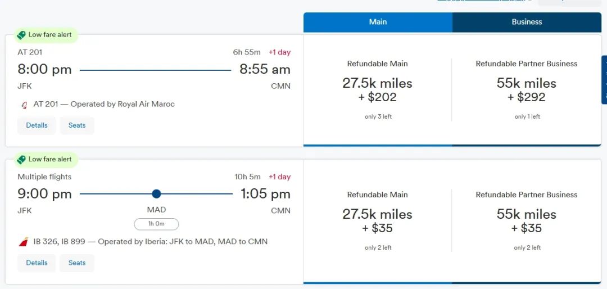Choose Refundable Partner Business 55k miles + $35
This screenshot has height=289, width=607.
coord(526,221)
